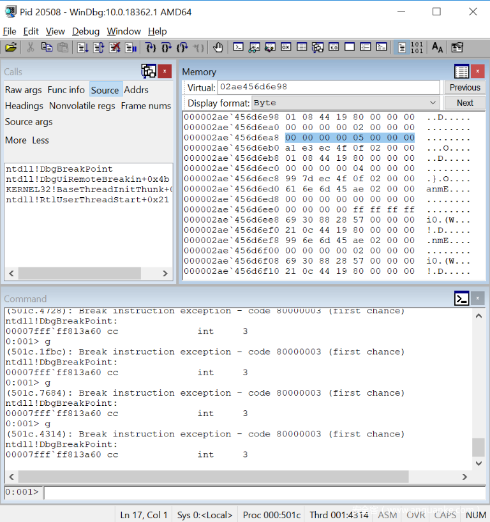Click the Next button in Memory

464,103
